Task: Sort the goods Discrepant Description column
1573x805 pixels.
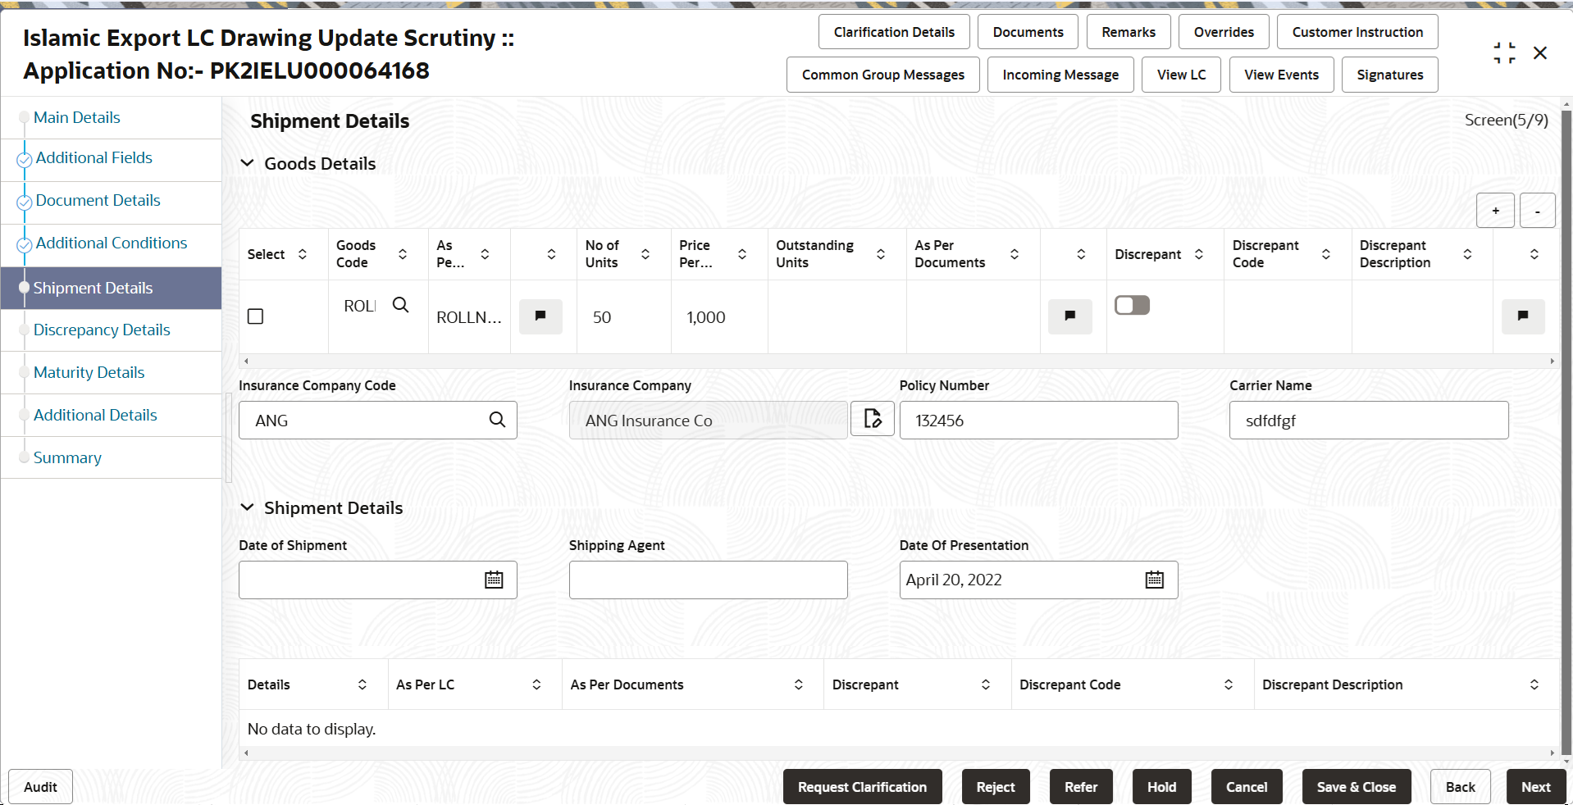Action: click(x=1468, y=254)
